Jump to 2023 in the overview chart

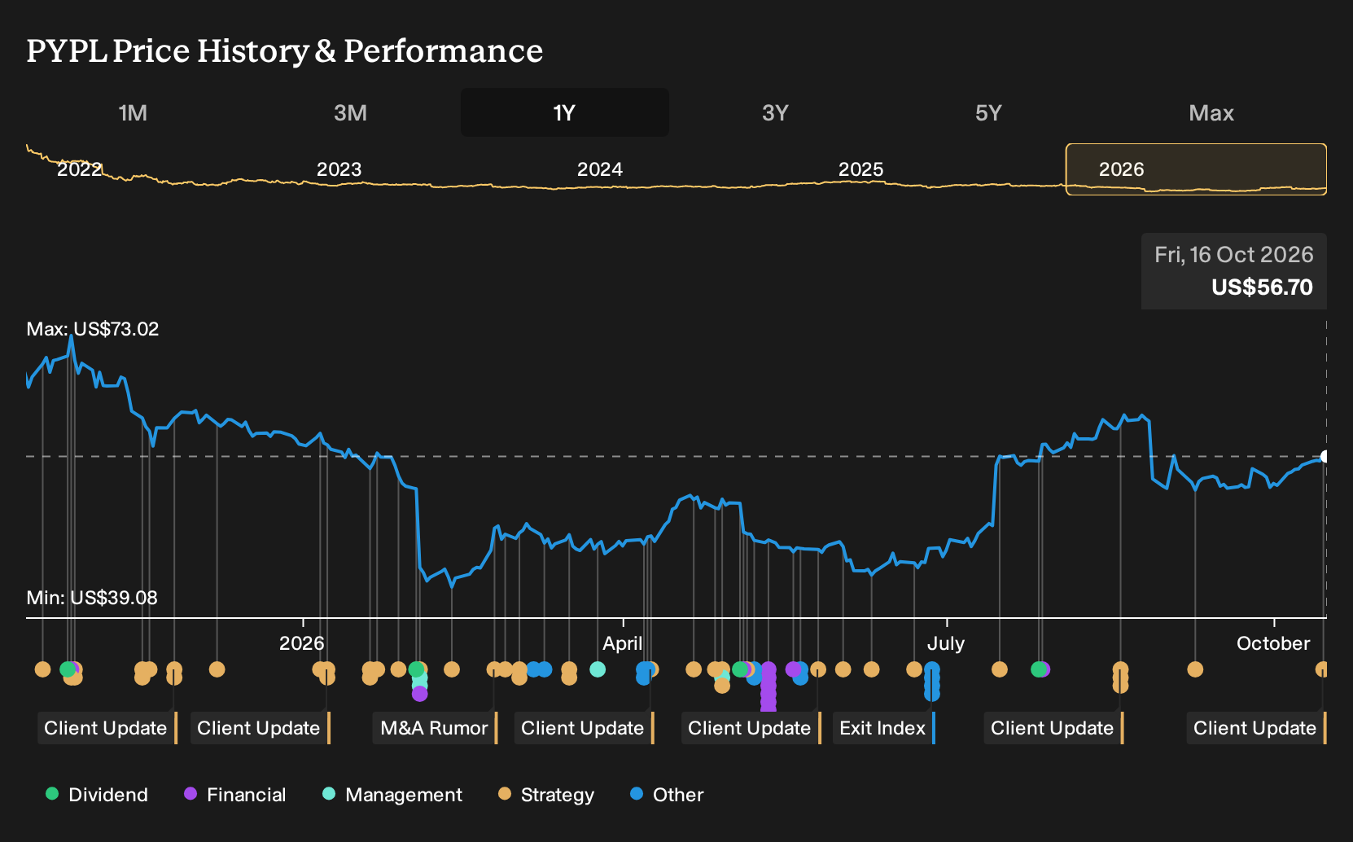[339, 169]
